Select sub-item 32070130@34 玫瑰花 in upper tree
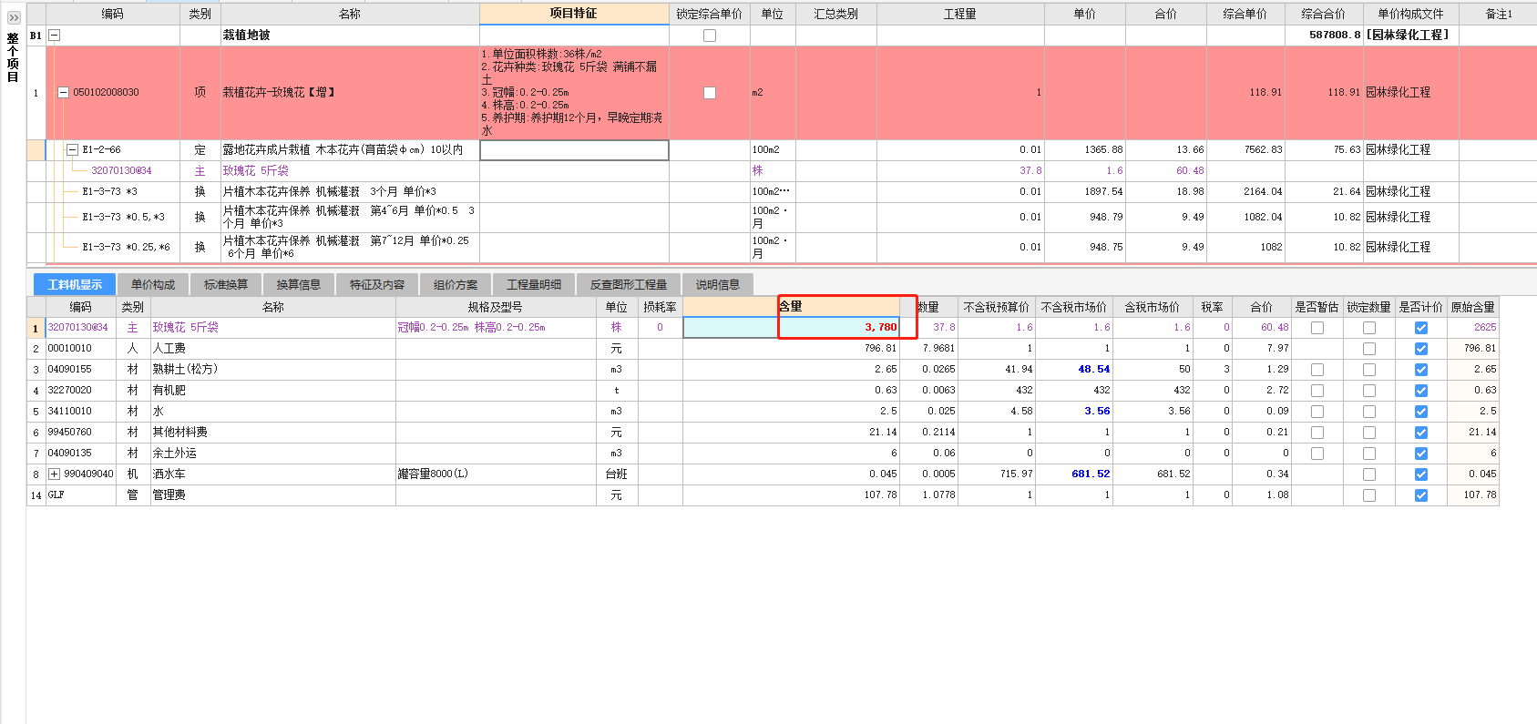This screenshot has height=724, width=1537. pyautogui.click(x=121, y=171)
